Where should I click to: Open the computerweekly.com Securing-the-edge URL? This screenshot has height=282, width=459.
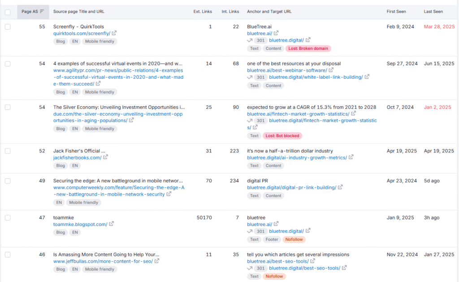tap(119, 191)
